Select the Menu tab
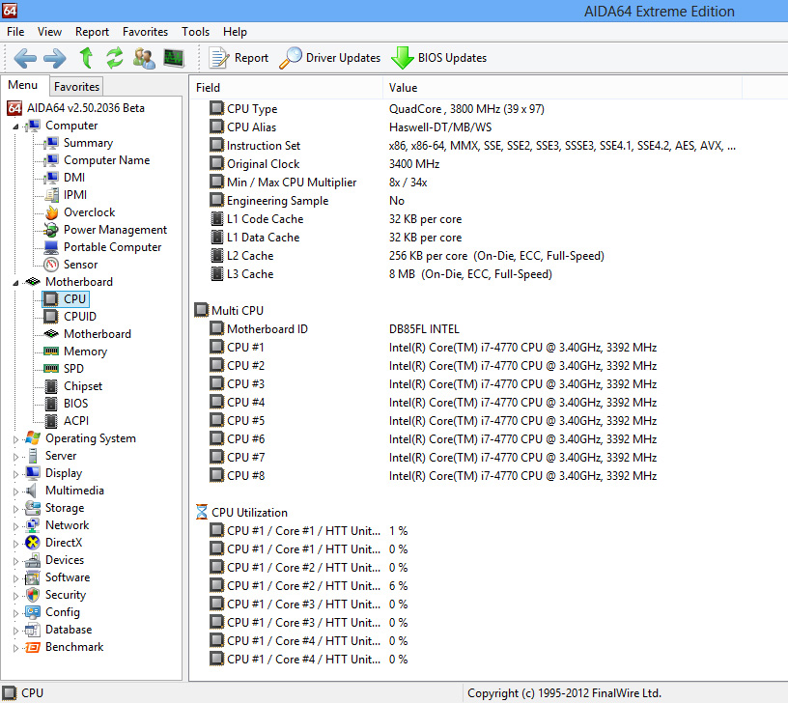Screen dimensions: 788x703 (x=23, y=85)
